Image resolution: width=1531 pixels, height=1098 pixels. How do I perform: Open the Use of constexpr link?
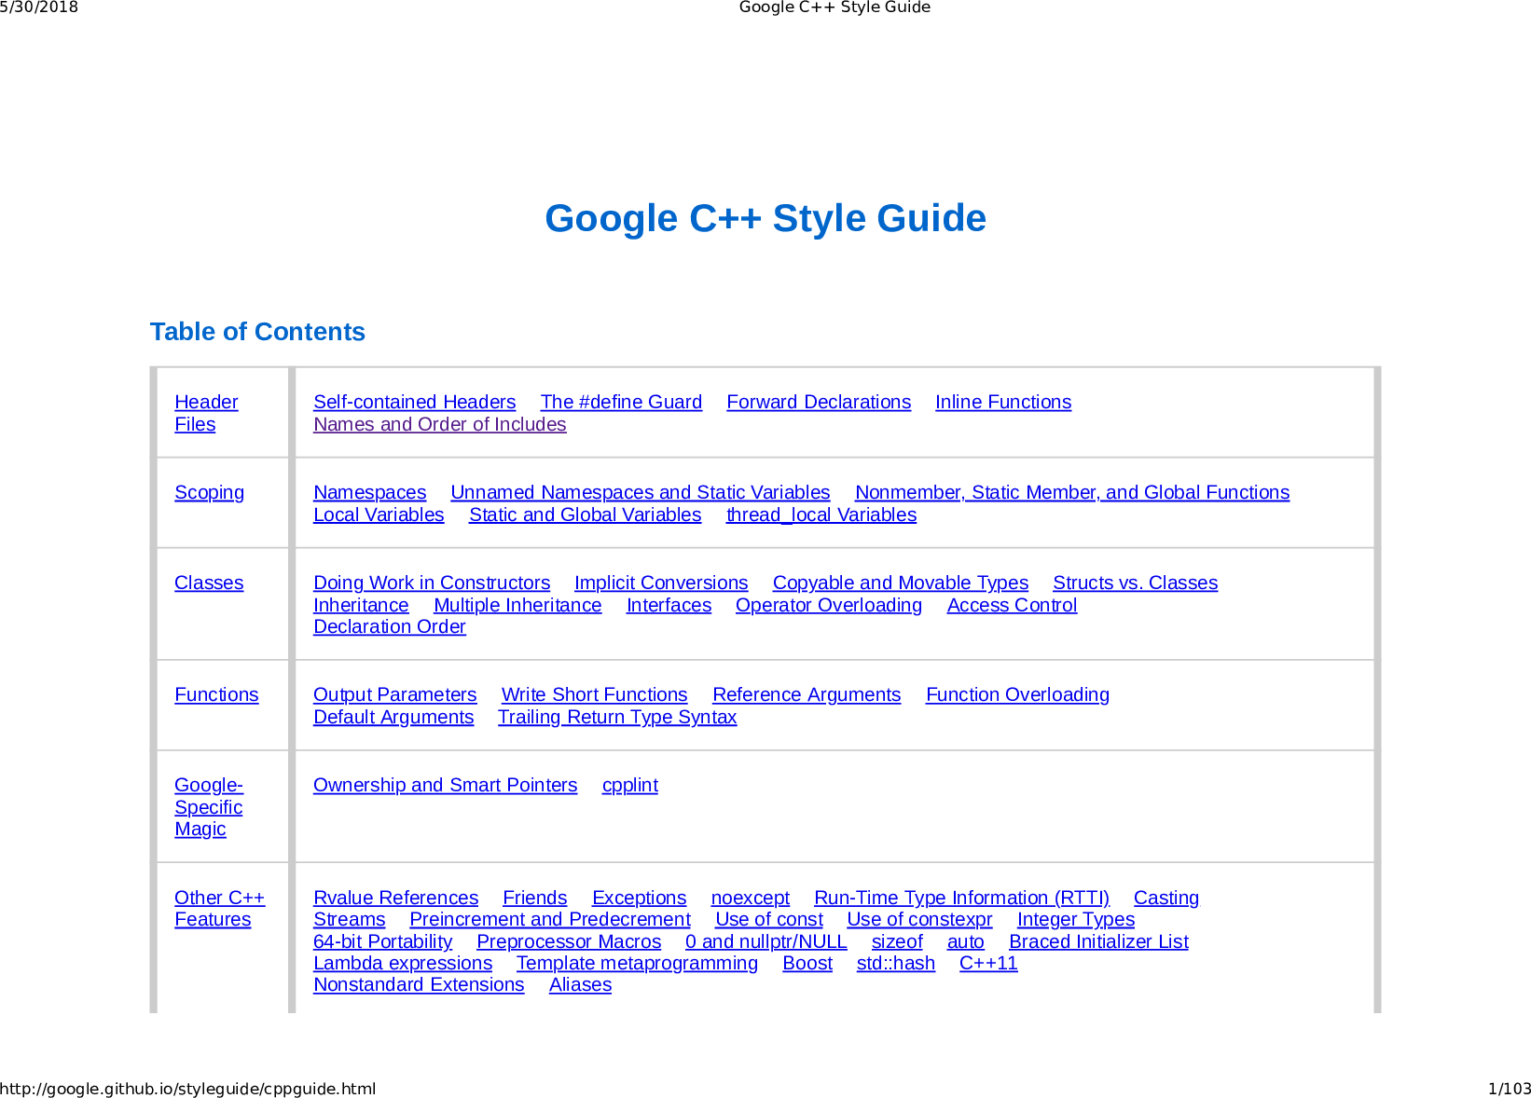coord(919,919)
